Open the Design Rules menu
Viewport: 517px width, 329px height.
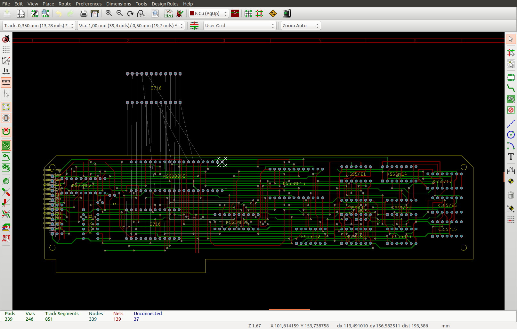point(165,4)
